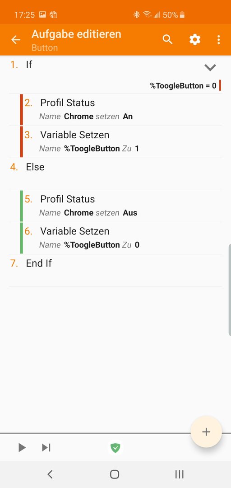Open recent apps via the navigation bar
The image size is (231, 488).
180,474
